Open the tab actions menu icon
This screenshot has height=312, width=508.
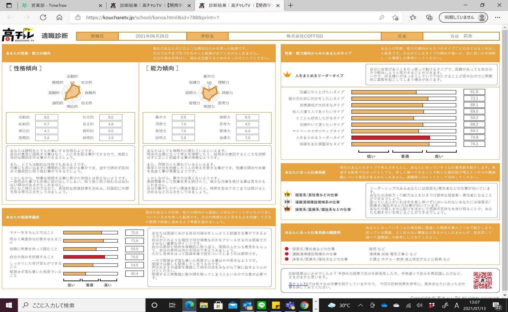pos(9,5)
